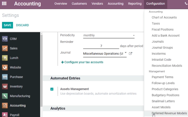Select Manufacturing label in settings sidebar

[20, 96]
